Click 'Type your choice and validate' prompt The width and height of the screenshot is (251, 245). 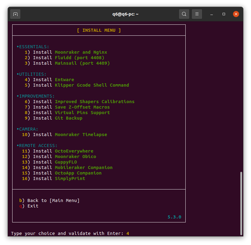click(67, 233)
